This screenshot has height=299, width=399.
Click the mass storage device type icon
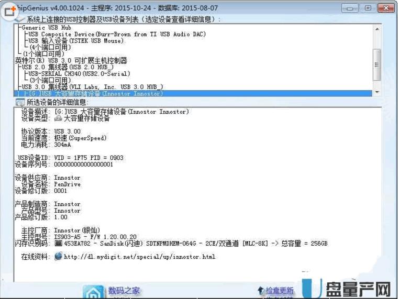tap(58, 118)
